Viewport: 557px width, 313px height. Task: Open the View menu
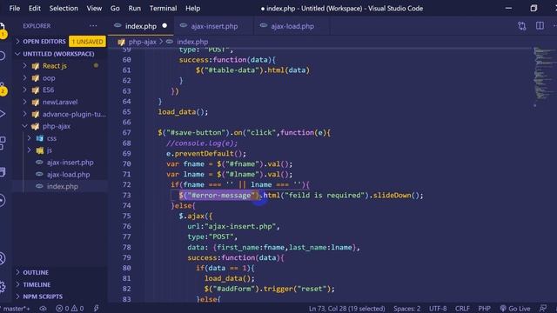[94, 8]
